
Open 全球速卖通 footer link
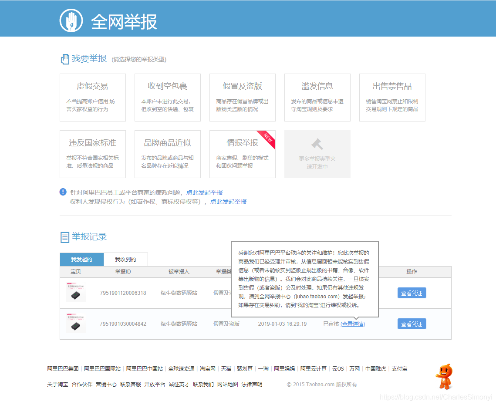point(181,369)
